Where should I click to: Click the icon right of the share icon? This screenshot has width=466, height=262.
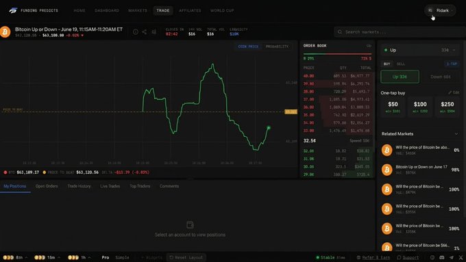click(154, 31)
